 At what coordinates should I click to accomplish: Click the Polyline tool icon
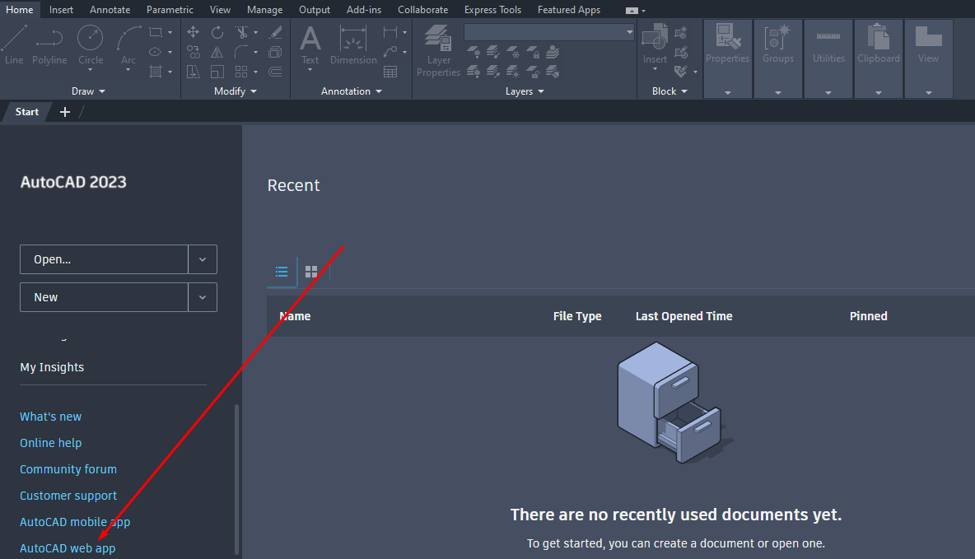[49, 43]
